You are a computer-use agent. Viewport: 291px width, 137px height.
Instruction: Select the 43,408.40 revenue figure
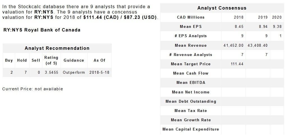258,45
